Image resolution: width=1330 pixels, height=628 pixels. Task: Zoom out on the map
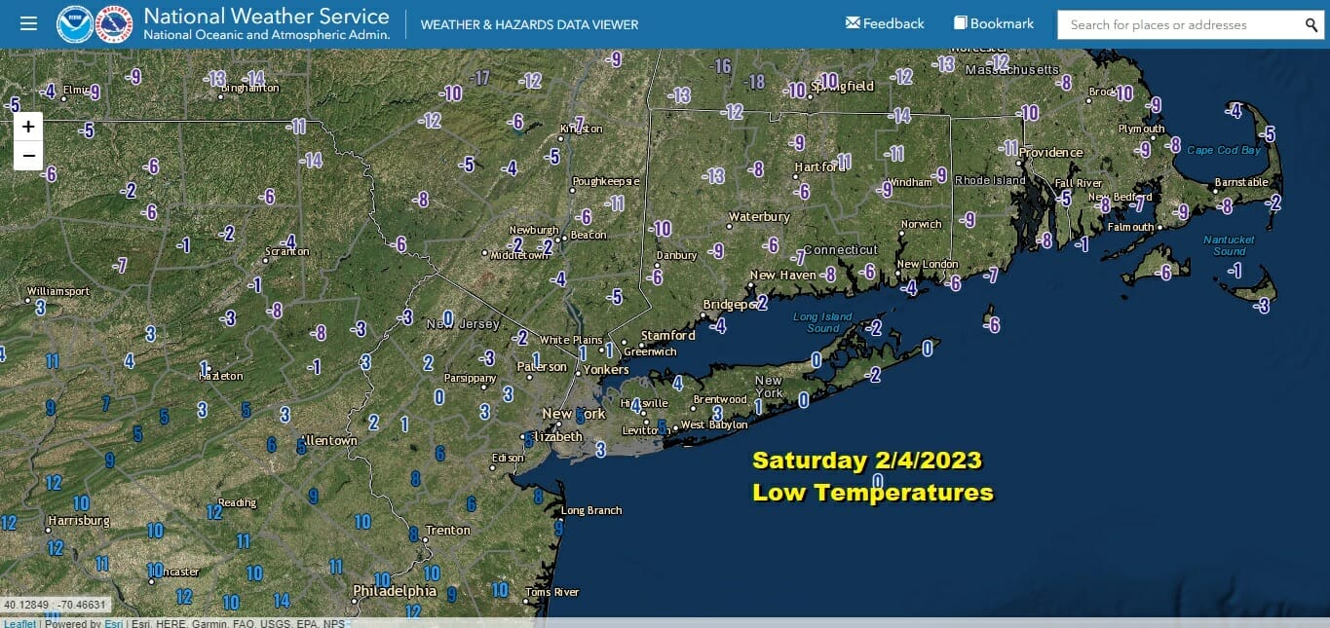pyautogui.click(x=28, y=156)
